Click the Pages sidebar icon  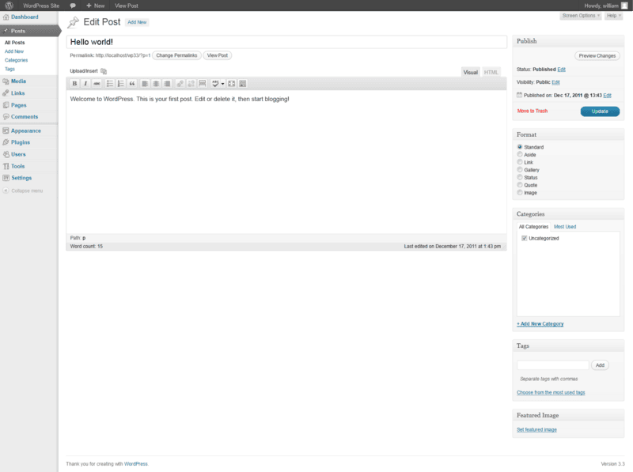[x=6, y=105]
